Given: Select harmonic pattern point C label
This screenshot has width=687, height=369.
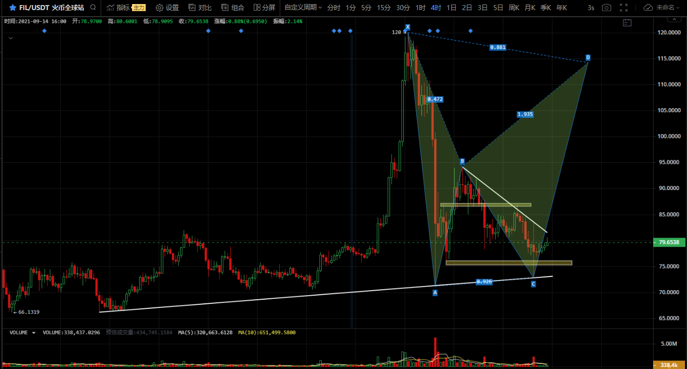Looking at the screenshot, I should point(533,285).
